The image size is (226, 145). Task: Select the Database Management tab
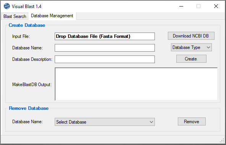[x=52, y=16]
